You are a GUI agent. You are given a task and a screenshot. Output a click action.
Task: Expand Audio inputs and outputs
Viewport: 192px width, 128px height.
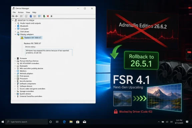[15, 23]
